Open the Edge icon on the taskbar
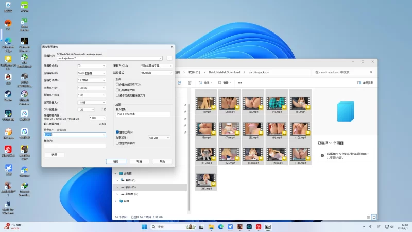Screen dimensions: 412x232 pos(221,227)
